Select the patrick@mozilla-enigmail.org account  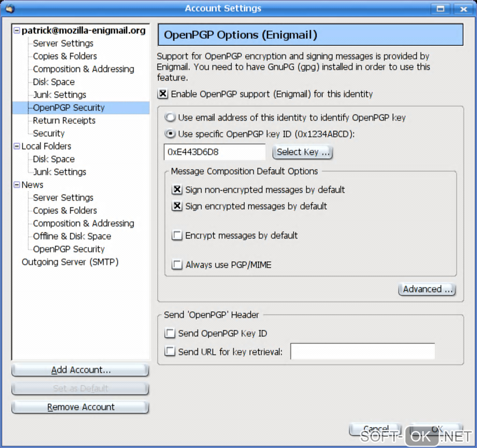84,30
